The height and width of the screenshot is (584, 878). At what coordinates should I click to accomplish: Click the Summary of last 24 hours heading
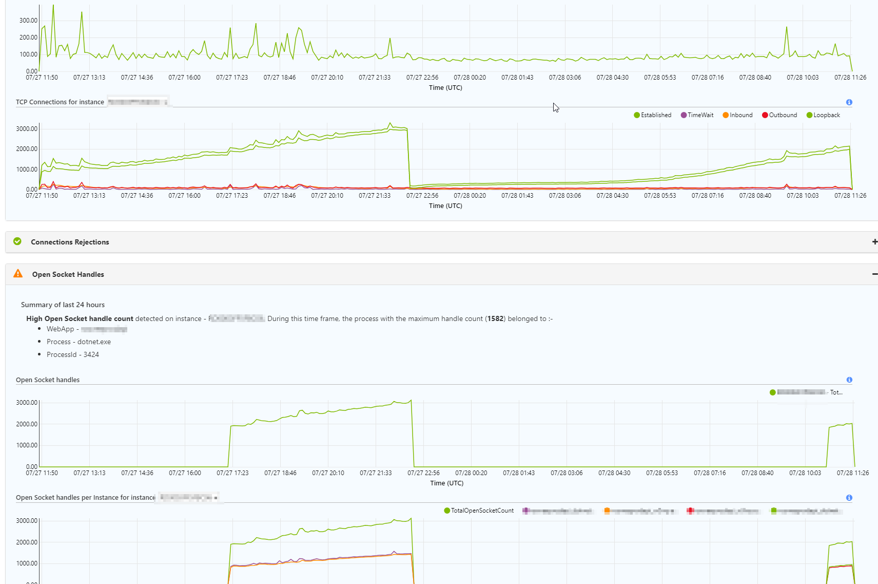(x=63, y=305)
